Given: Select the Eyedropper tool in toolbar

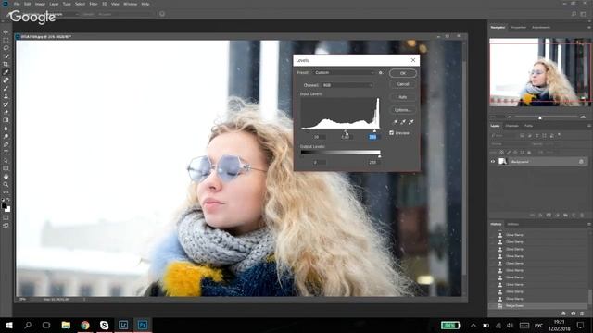Looking at the screenshot, I should tap(6, 72).
